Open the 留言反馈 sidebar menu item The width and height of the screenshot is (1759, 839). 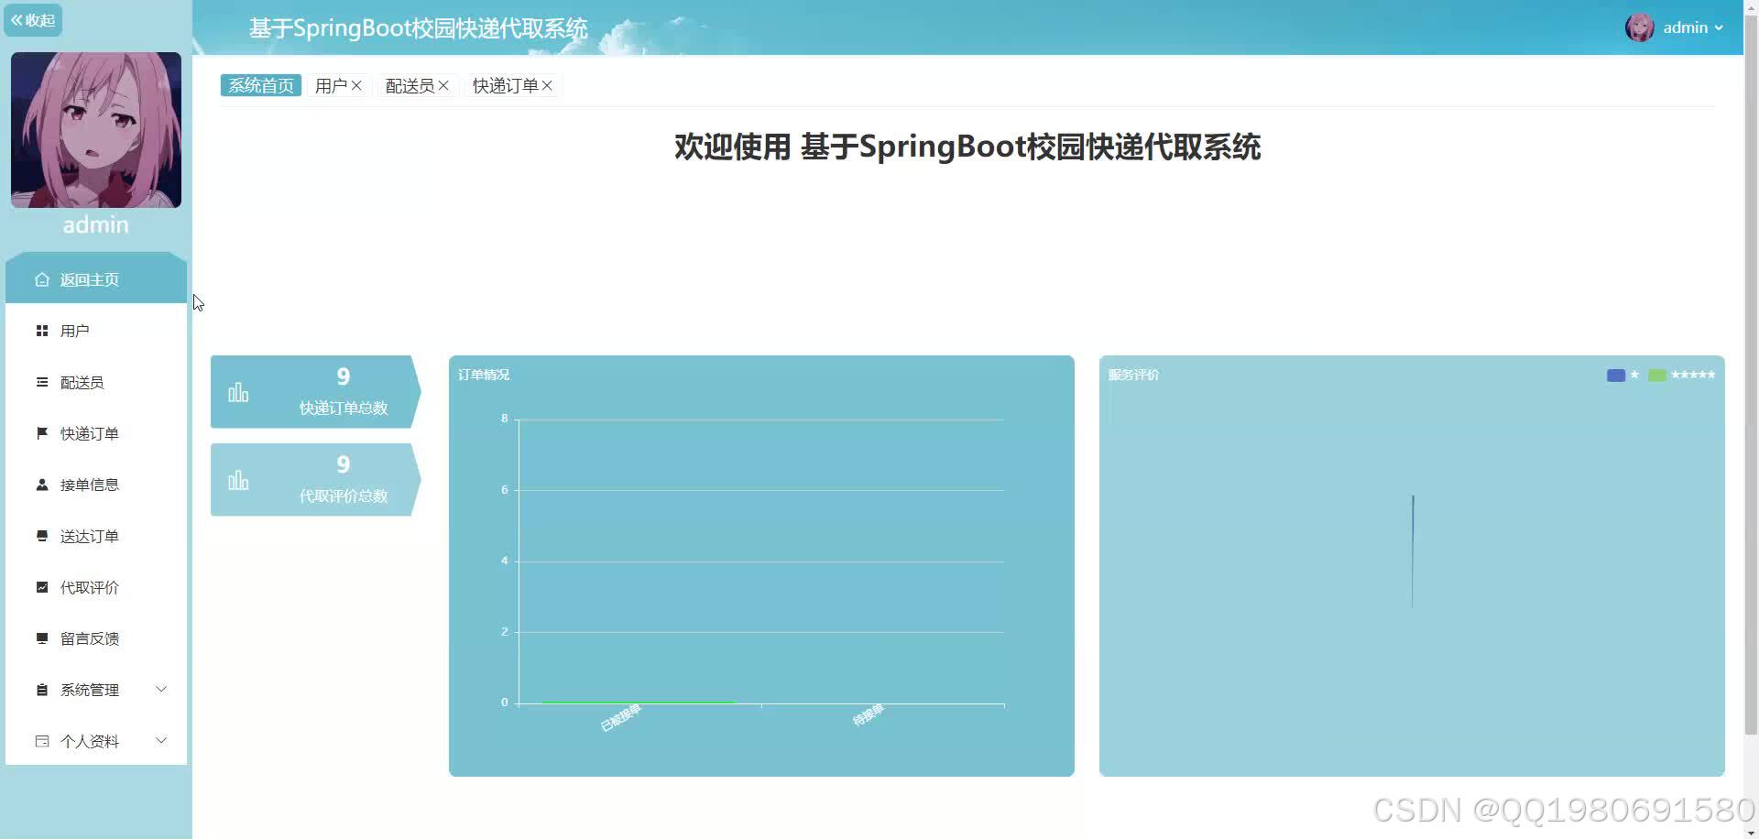[x=96, y=638]
